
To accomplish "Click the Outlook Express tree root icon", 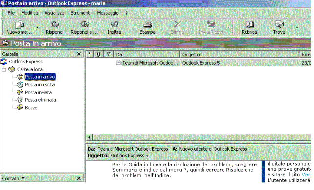I will coord(4,62).
